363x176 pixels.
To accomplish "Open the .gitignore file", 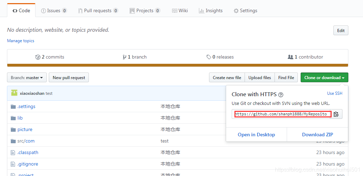I will (28, 164).
